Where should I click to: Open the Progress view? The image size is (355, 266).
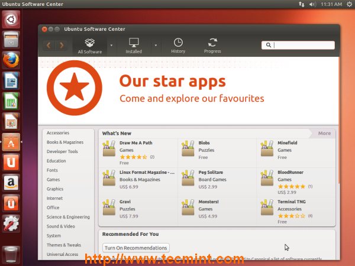point(212,46)
